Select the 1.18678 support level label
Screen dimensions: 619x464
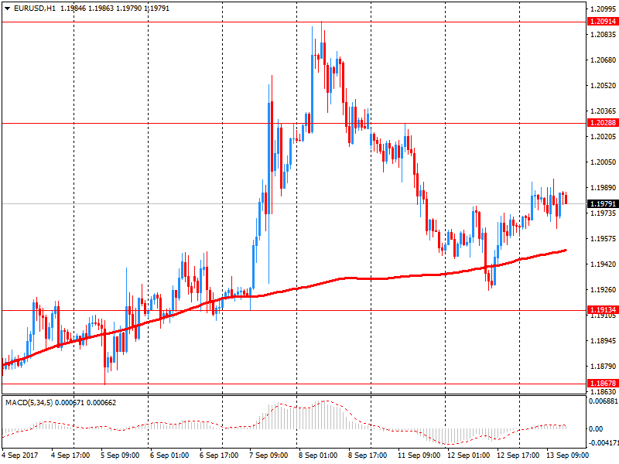point(603,383)
